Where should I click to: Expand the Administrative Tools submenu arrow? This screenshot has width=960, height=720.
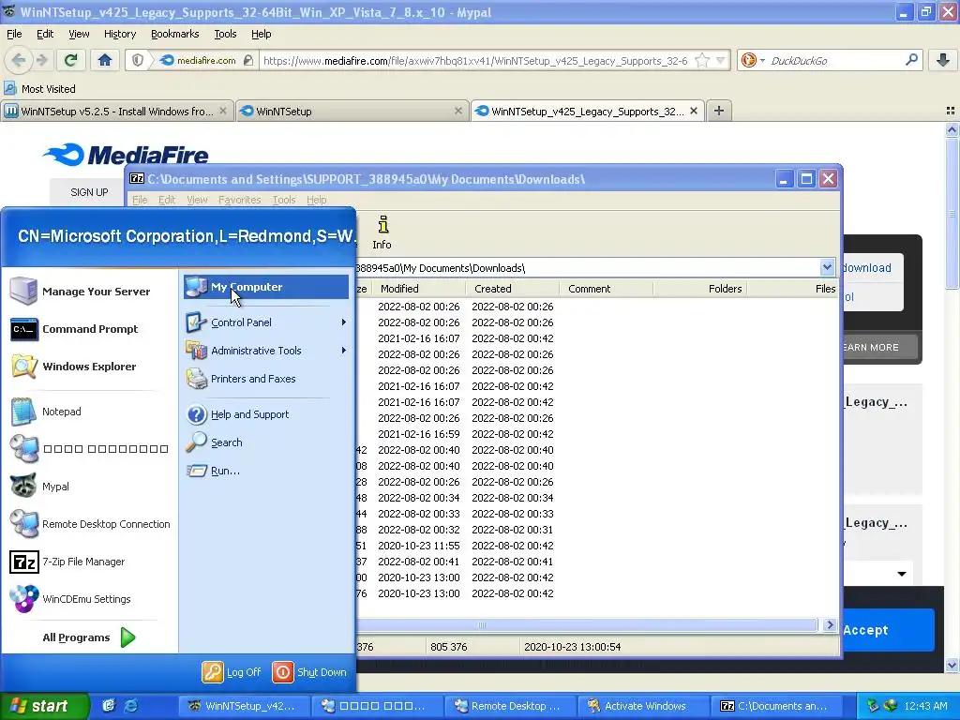[x=343, y=351]
